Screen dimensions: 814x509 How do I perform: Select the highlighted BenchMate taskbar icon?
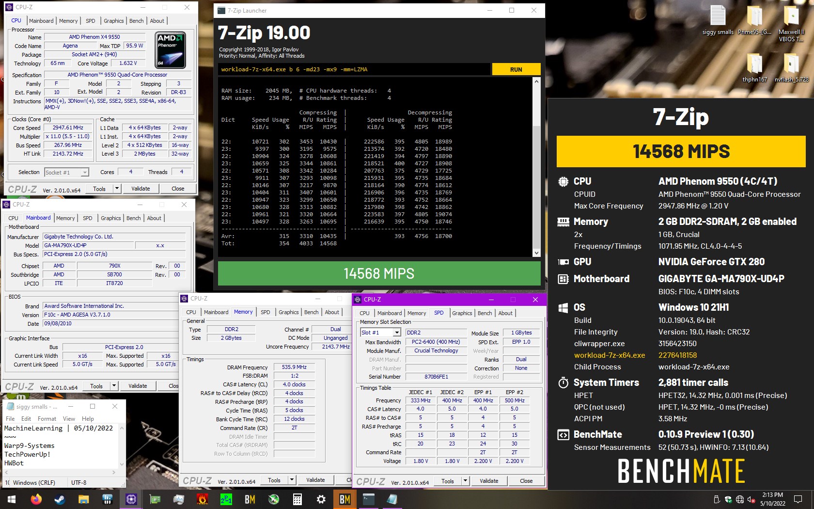click(345, 499)
